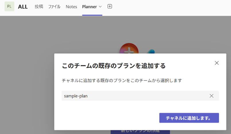Click the sample-plan text in the field
231x134 pixels.
click(x=76, y=96)
